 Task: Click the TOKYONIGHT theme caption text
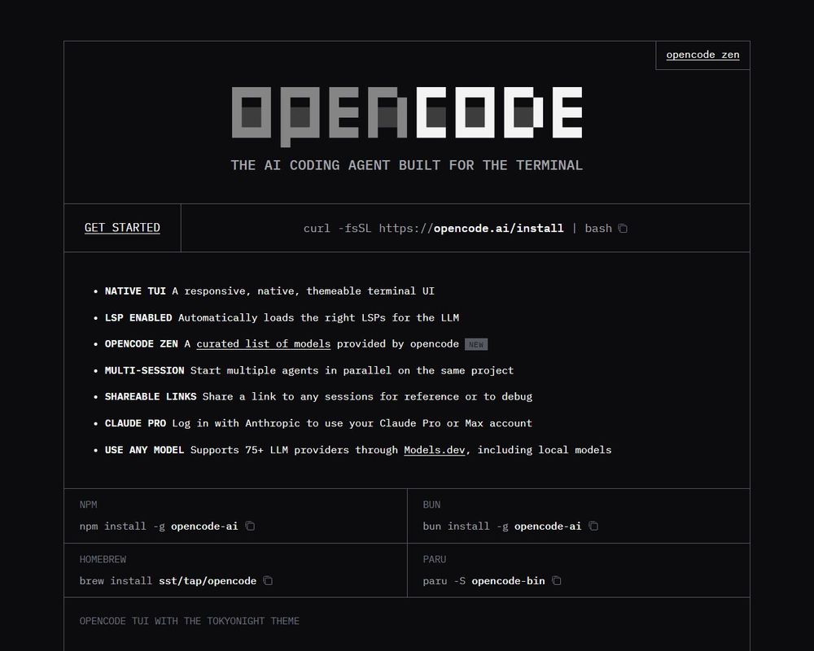[188, 621]
